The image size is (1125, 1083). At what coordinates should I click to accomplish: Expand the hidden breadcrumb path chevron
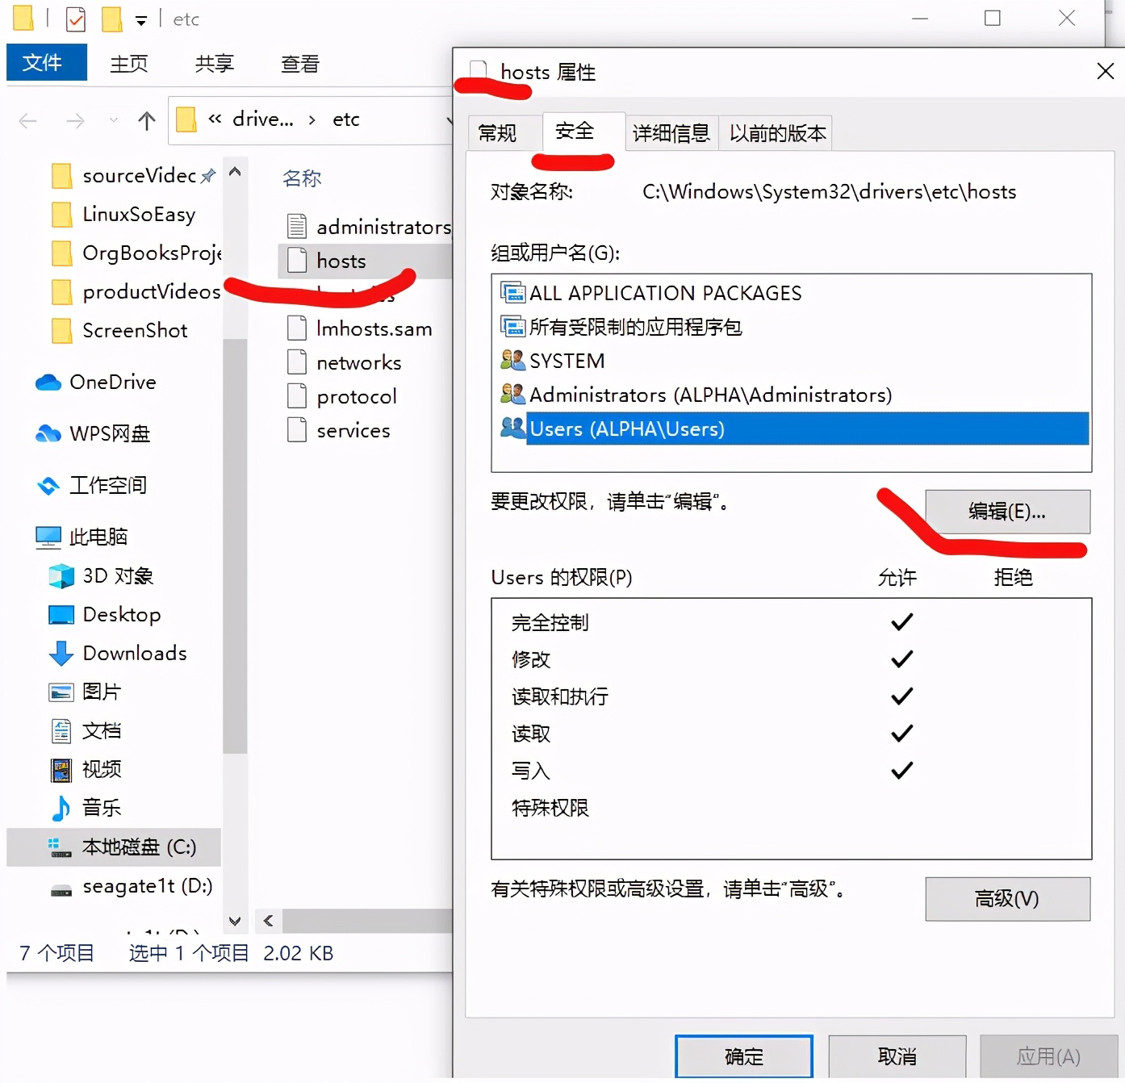(x=215, y=119)
